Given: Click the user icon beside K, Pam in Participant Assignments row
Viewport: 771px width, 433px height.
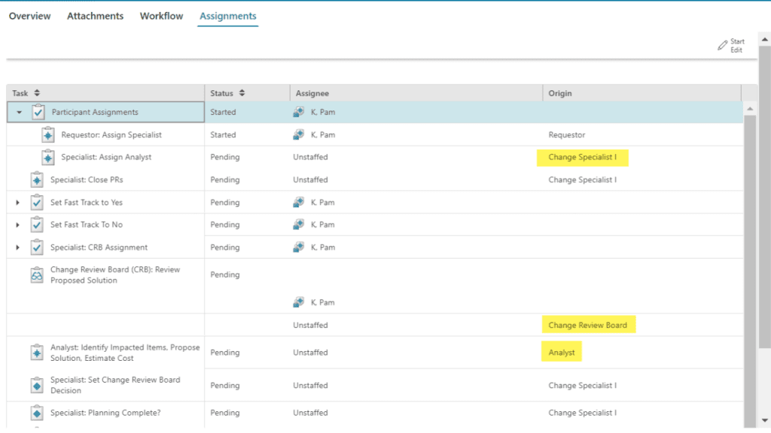Looking at the screenshot, I should tap(299, 113).
